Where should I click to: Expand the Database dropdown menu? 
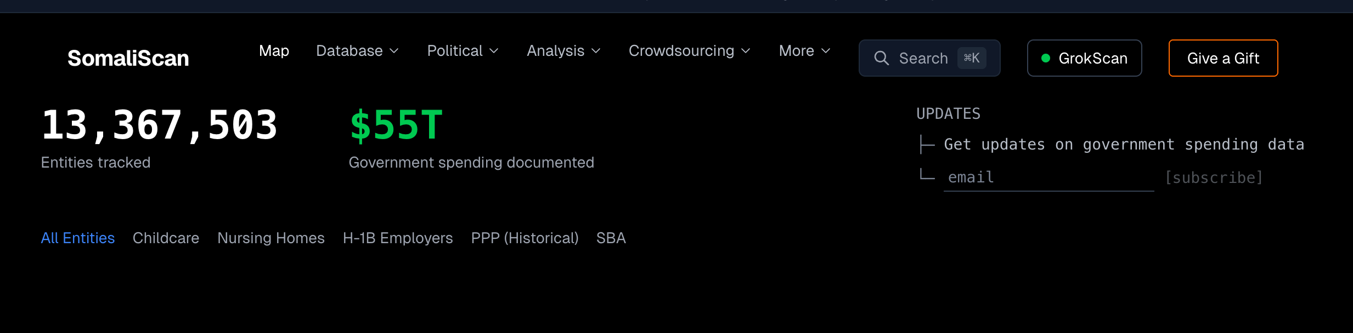click(x=357, y=51)
